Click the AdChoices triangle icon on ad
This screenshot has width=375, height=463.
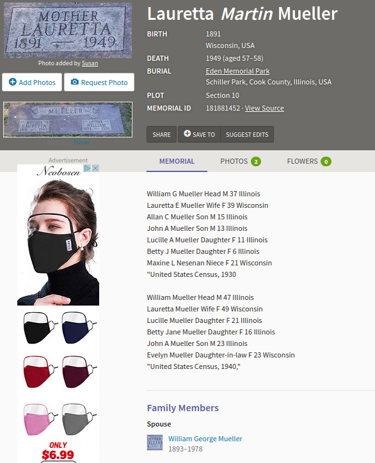tap(87, 168)
